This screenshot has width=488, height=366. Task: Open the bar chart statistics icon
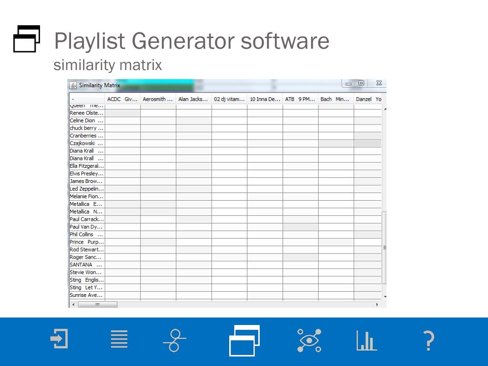click(x=366, y=340)
